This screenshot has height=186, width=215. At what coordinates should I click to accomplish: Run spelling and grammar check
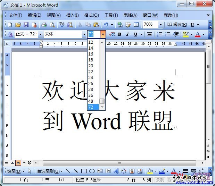[x=62, y=25]
